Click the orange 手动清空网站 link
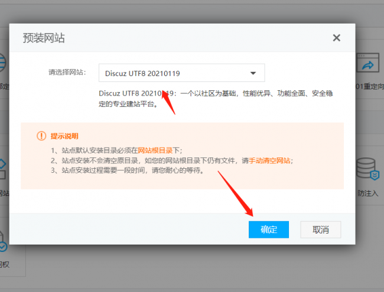Image resolution: width=384 pixels, height=292 pixels. pos(269,160)
